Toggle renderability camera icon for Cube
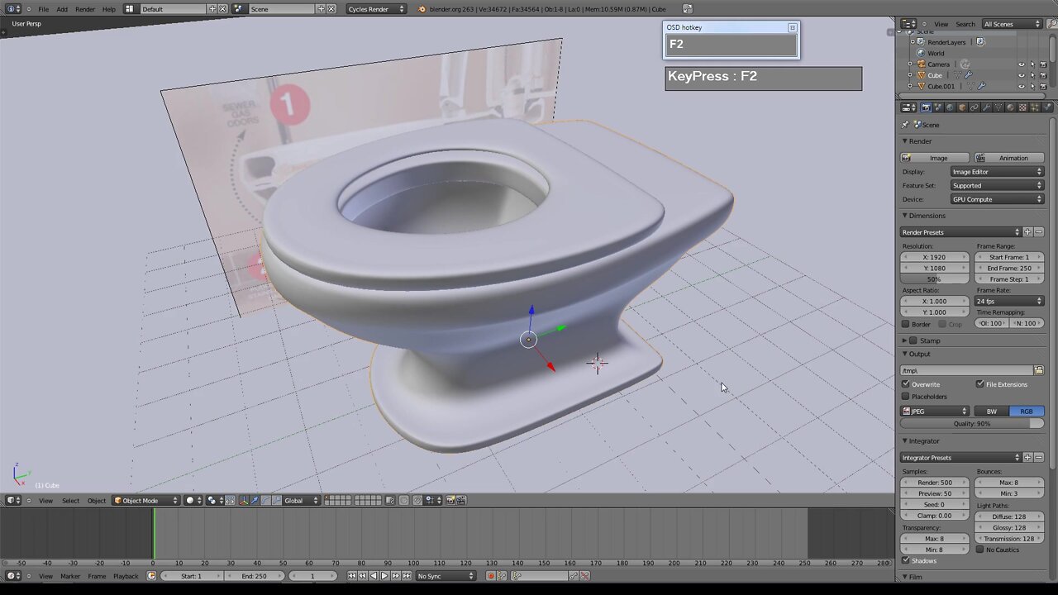The image size is (1058, 595). (1042, 75)
